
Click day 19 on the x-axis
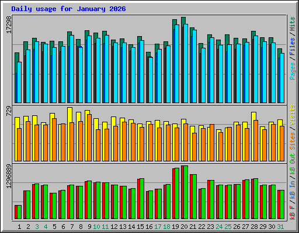point(175,227)
